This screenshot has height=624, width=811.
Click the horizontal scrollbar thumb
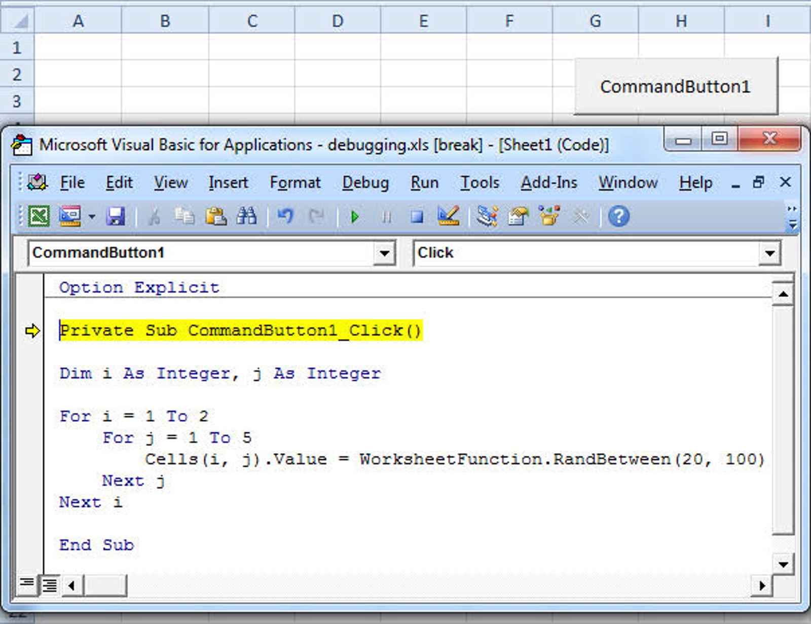coord(105,585)
